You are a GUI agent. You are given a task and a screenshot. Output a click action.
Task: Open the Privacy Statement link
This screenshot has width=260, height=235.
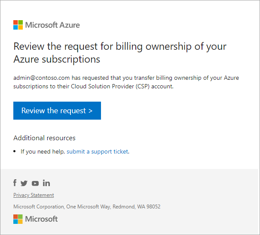click(34, 195)
